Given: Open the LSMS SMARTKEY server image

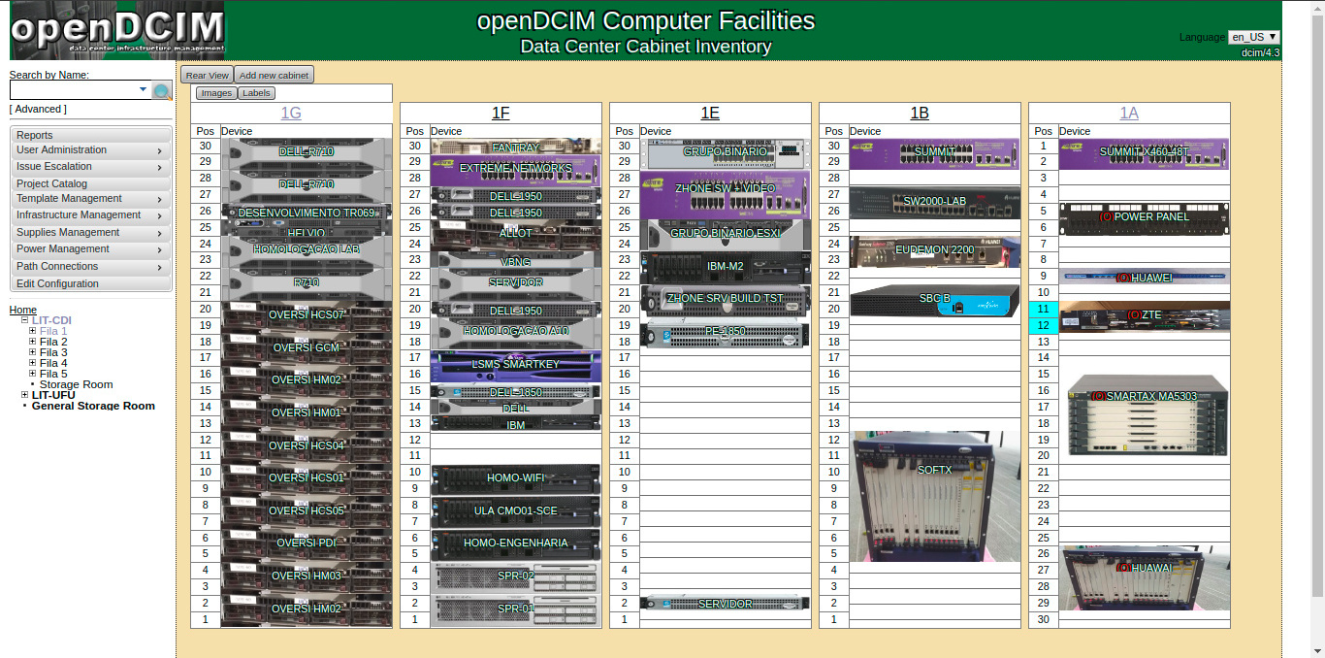Looking at the screenshot, I should [515, 365].
